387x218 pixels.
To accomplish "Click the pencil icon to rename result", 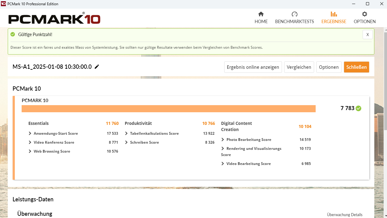I will tap(97, 67).
